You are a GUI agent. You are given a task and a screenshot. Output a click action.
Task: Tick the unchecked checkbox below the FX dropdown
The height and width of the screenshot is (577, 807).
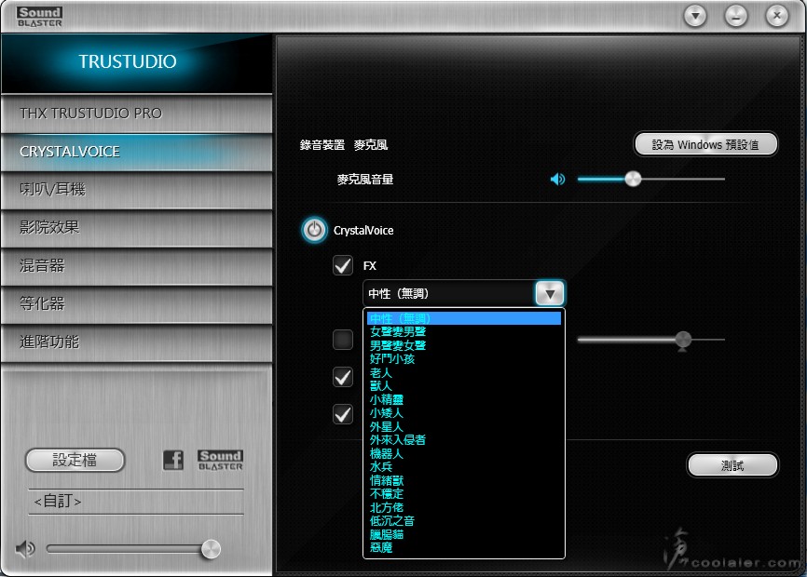coord(343,340)
